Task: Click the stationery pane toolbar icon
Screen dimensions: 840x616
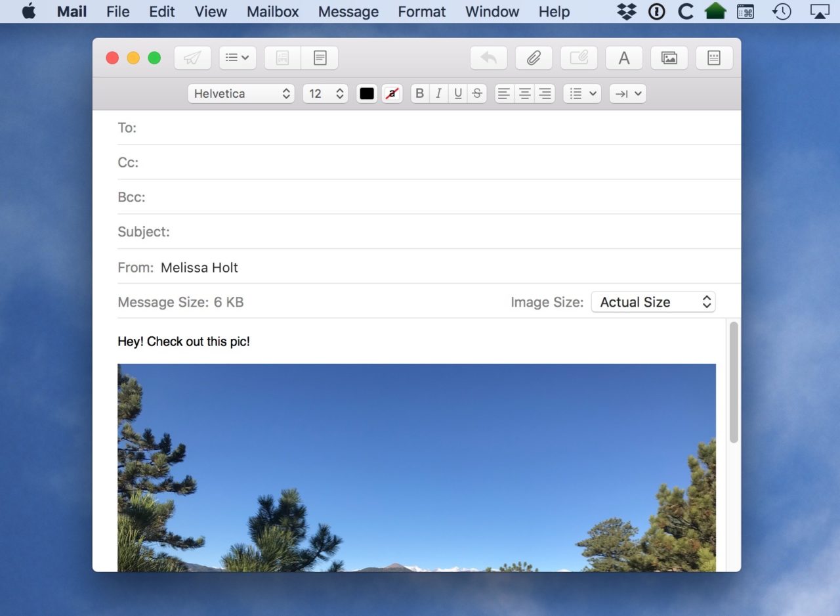Action: pos(283,58)
